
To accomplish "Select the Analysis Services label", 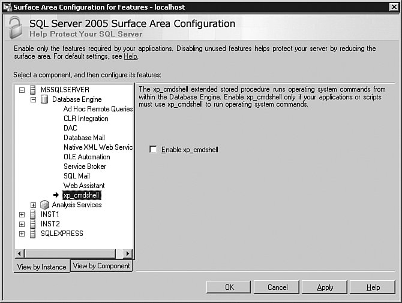I will pyautogui.click(x=77, y=205).
